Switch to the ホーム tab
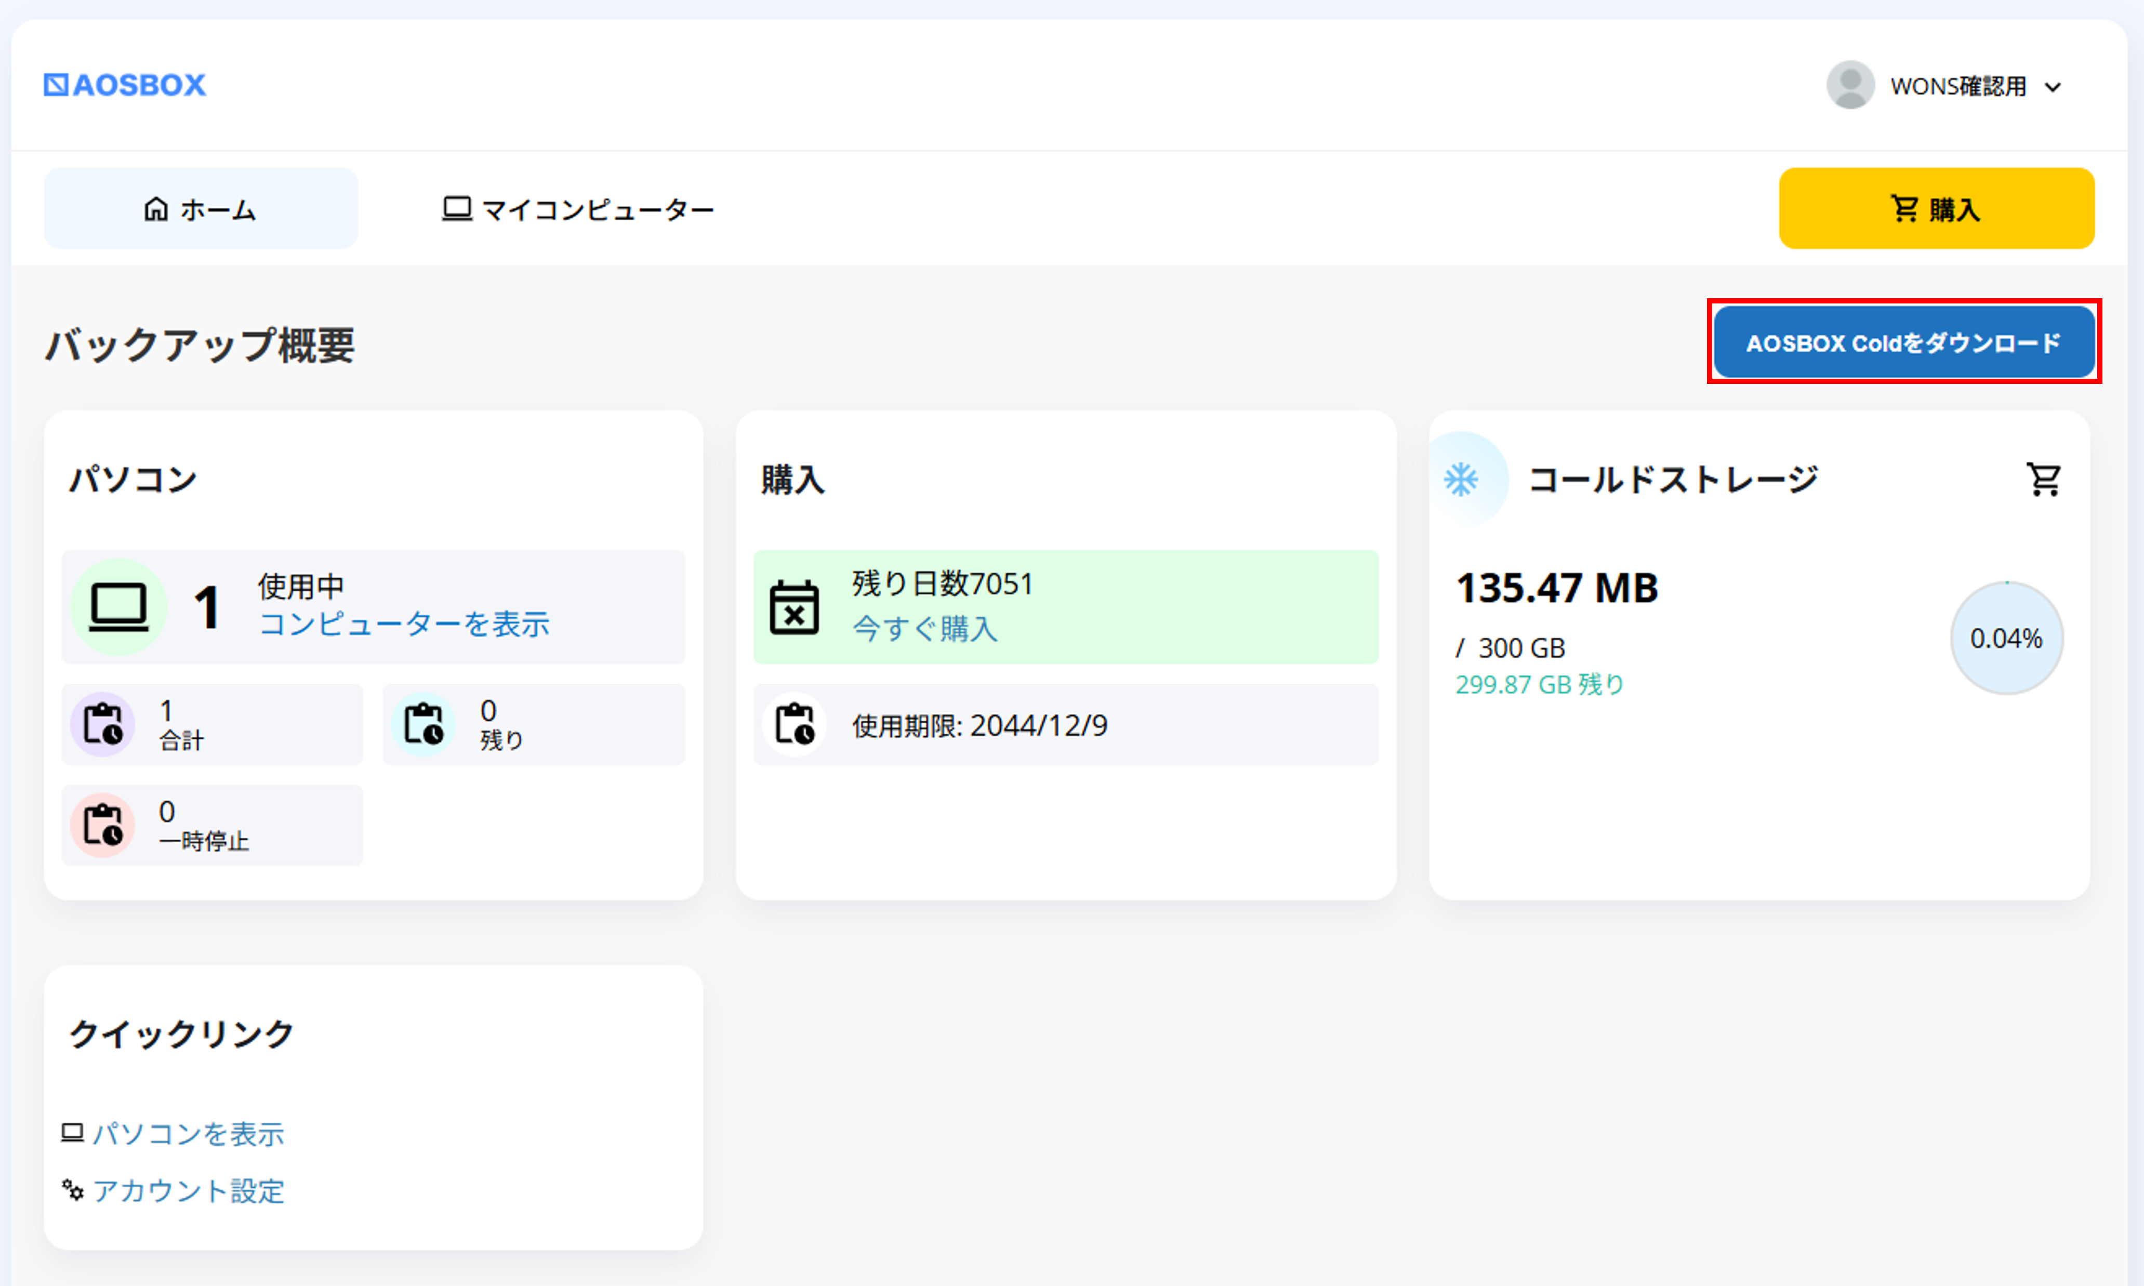Screen dimensions: 2144x1286 click(x=200, y=209)
